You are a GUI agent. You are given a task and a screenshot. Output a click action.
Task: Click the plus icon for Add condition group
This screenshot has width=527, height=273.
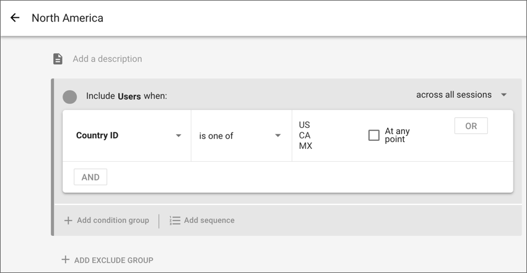pyautogui.click(x=68, y=220)
